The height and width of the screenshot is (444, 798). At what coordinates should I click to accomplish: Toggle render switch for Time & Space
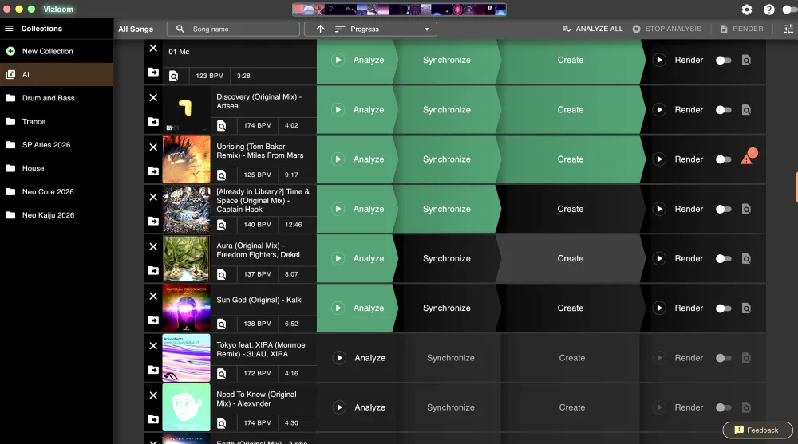(x=723, y=209)
